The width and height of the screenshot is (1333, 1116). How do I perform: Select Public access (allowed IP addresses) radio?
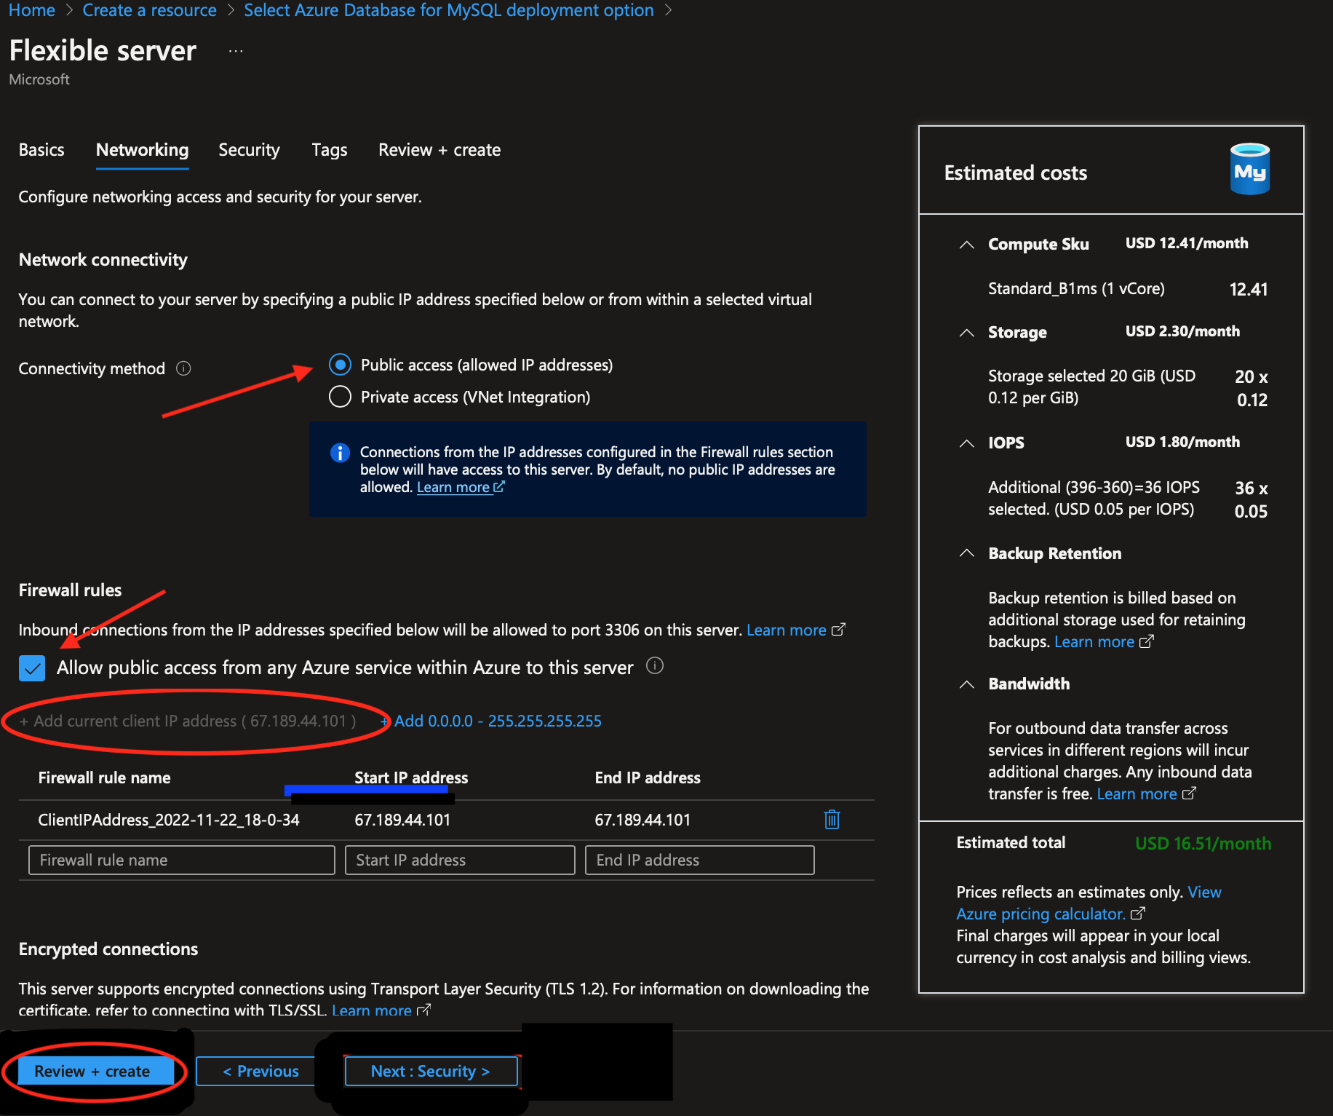coord(340,364)
